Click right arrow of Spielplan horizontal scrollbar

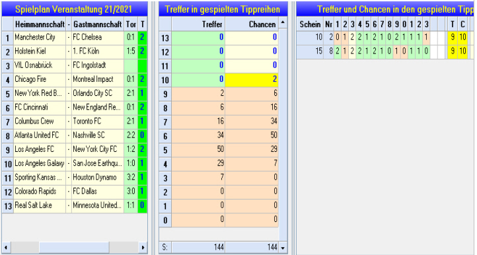click(143, 247)
